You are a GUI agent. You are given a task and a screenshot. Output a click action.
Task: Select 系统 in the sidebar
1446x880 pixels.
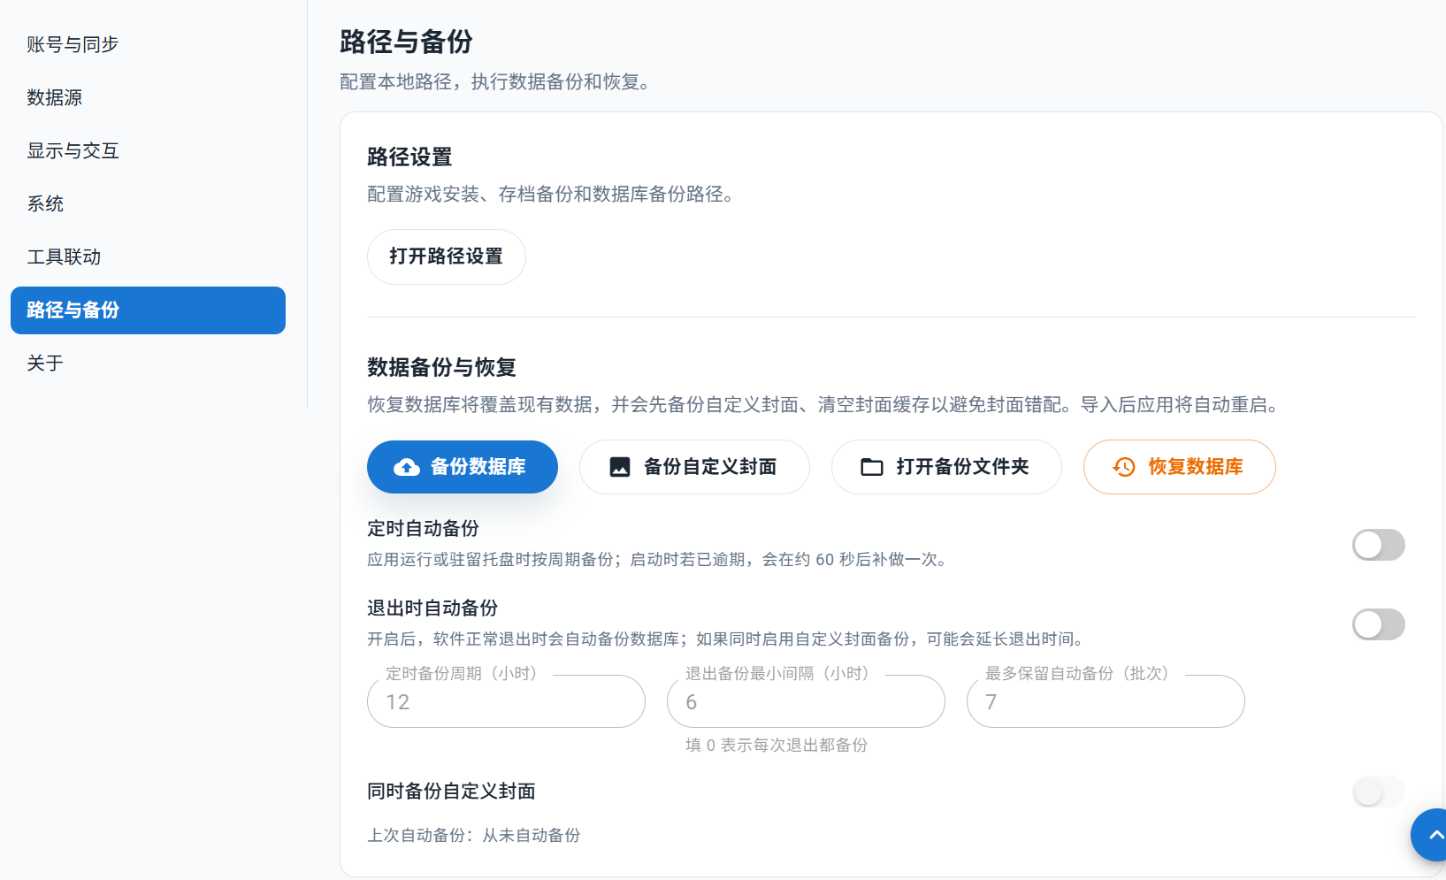(x=148, y=203)
